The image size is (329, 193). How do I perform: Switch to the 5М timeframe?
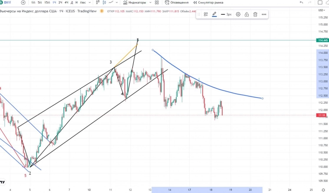39,3
